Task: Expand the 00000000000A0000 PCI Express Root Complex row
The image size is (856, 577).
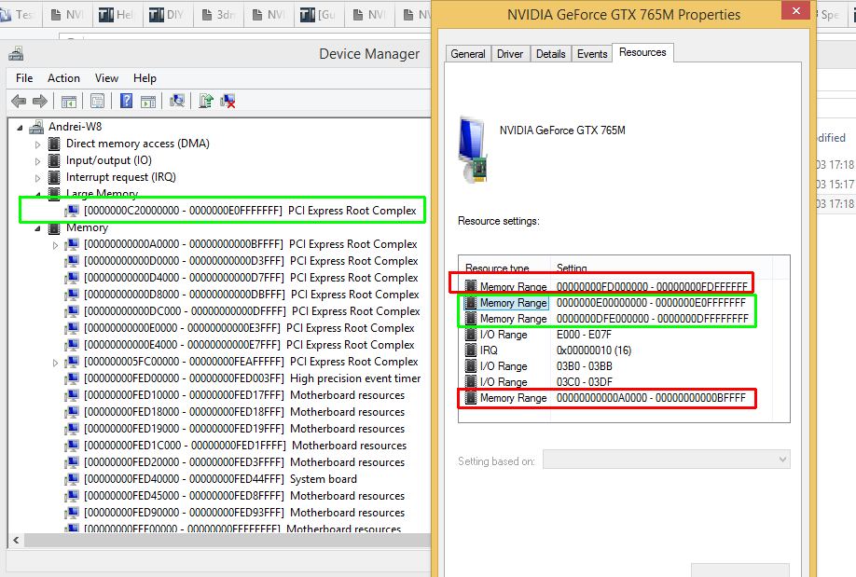Action: coord(55,246)
